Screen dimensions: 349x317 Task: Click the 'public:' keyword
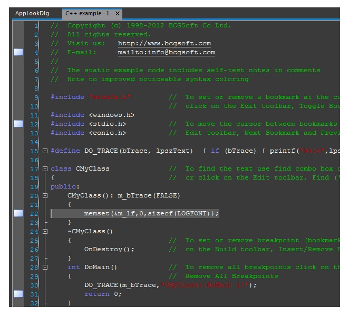coord(63,186)
